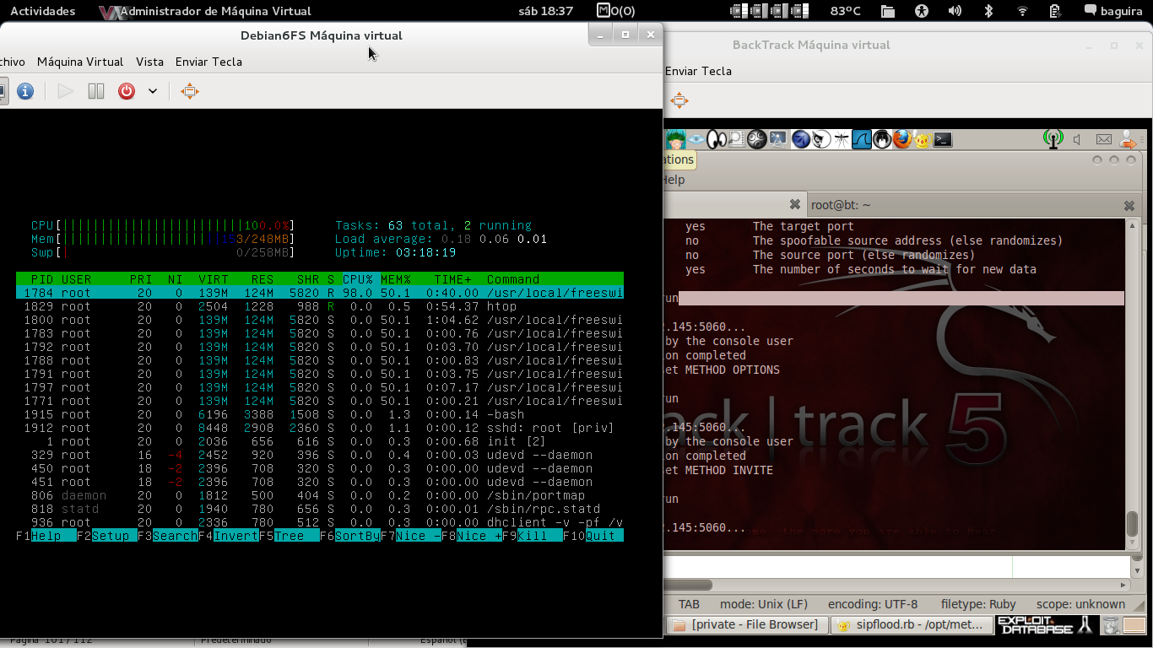Open the mail notification indicator 0(0)
The height and width of the screenshot is (648, 1153).
click(615, 11)
